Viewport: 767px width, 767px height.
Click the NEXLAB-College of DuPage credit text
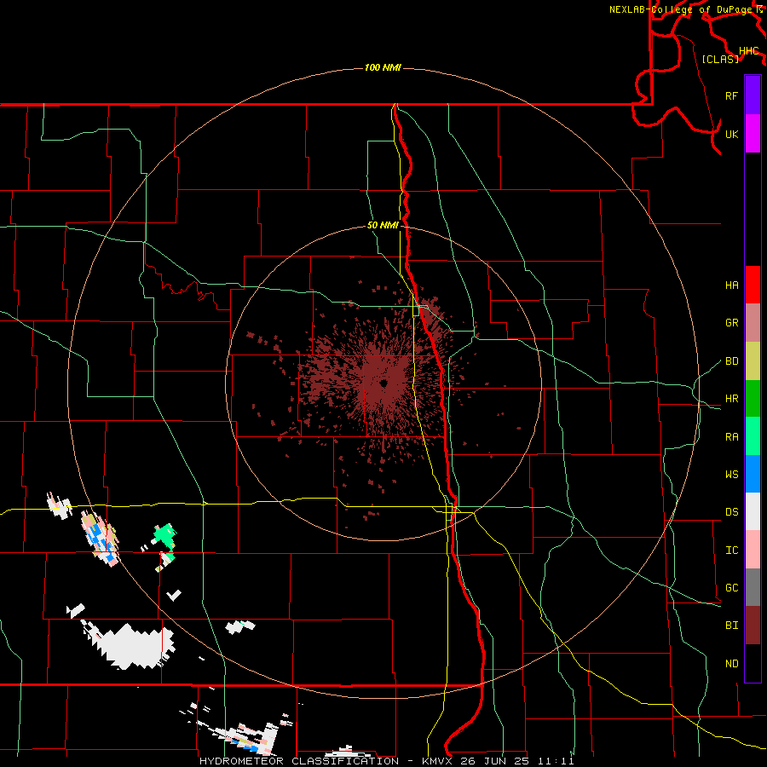(x=682, y=9)
